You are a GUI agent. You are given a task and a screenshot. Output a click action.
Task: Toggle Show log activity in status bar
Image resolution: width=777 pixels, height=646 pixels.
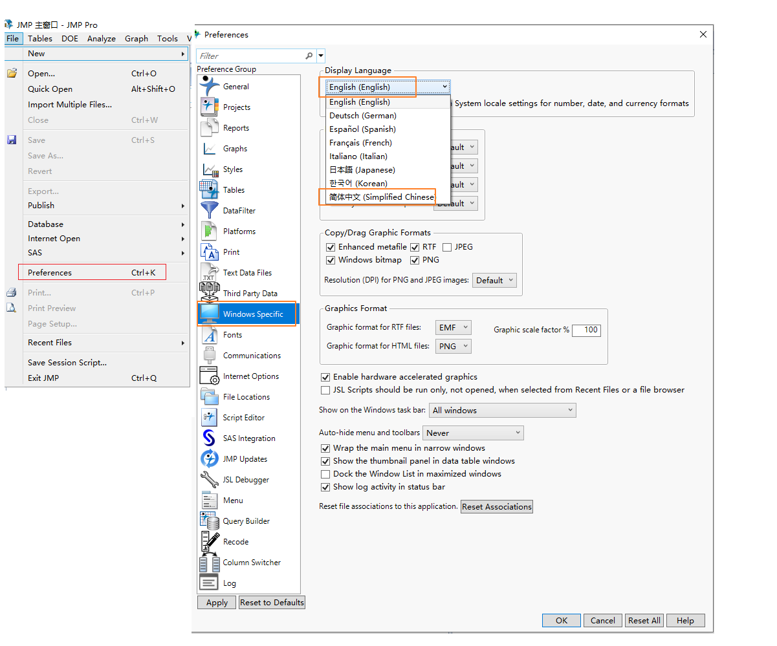pyautogui.click(x=325, y=487)
